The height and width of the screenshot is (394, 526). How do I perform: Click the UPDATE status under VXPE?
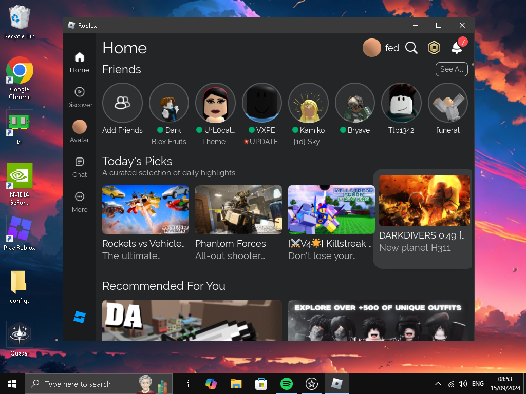coord(262,142)
